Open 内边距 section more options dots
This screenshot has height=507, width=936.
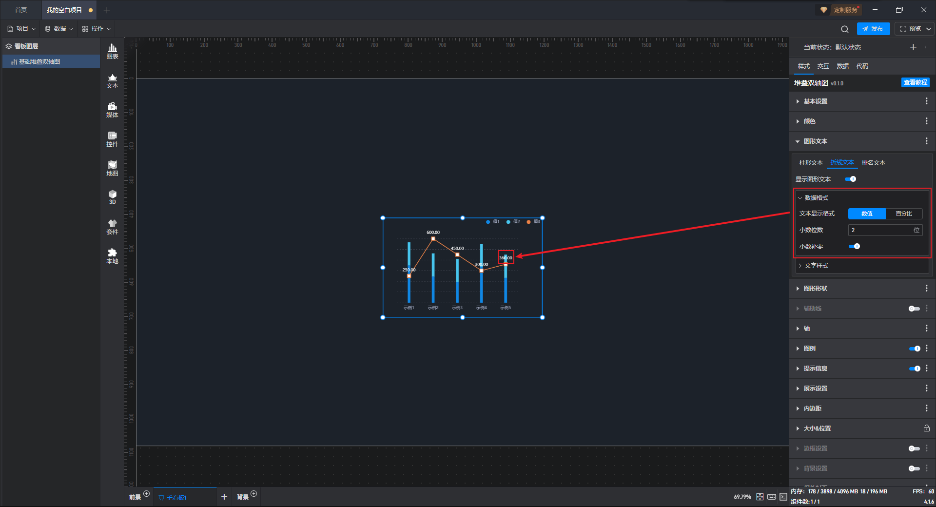[x=926, y=408]
